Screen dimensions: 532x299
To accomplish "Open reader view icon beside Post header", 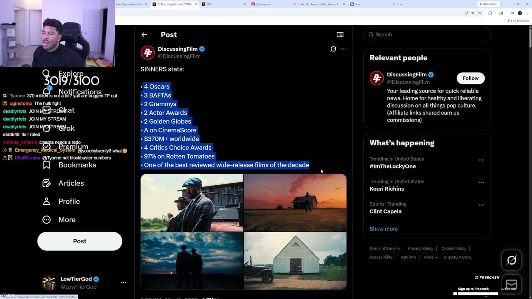I will point(340,35).
